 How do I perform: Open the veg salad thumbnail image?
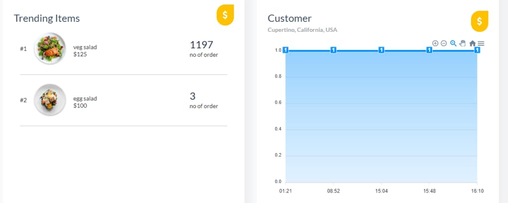click(50, 48)
